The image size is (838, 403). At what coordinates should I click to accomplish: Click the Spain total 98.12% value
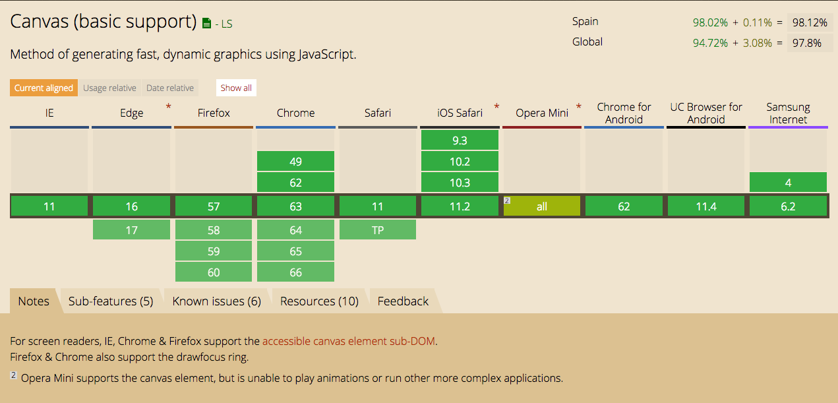(x=810, y=22)
